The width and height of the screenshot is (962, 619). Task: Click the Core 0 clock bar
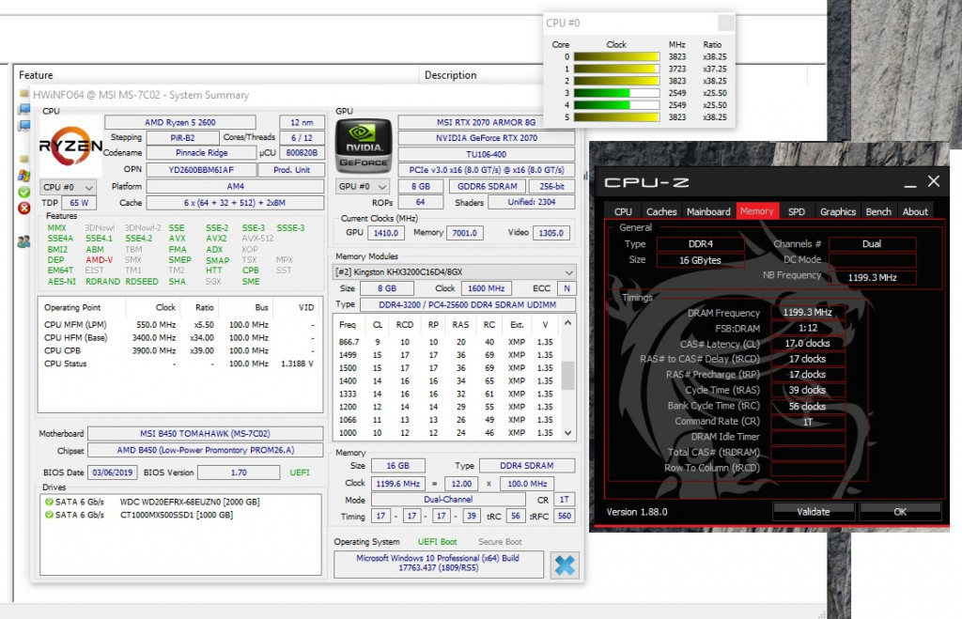click(616, 56)
